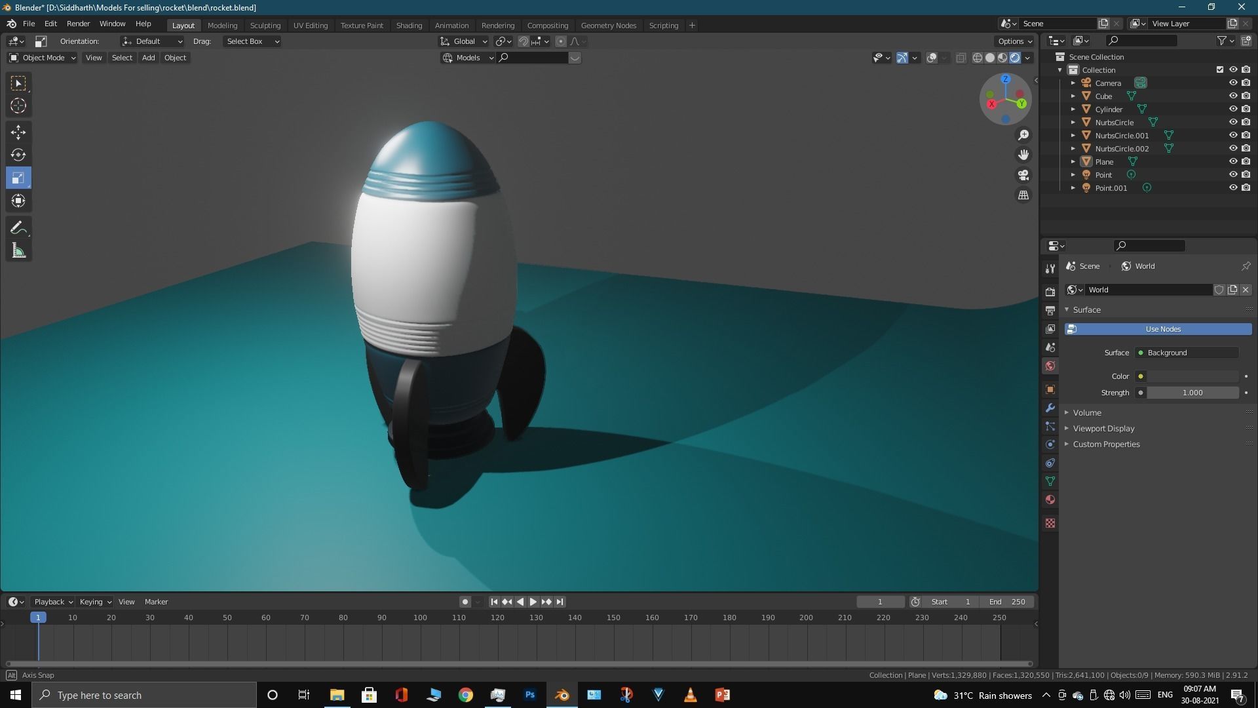
Task: Activate the Annotate pencil tool
Action: coord(18,228)
